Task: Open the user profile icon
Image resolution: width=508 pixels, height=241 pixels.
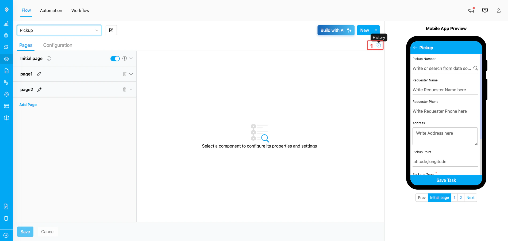Action: 499,10
